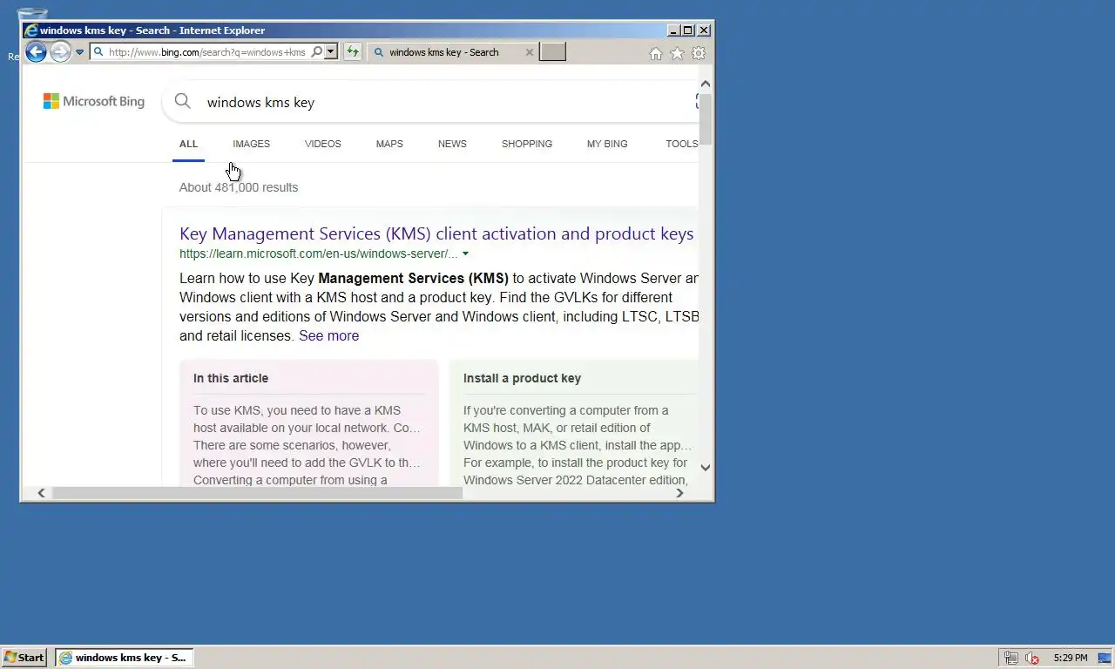Click the address bar URL field
This screenshot has width=1115, height=669.
click(x=207, y=52)
